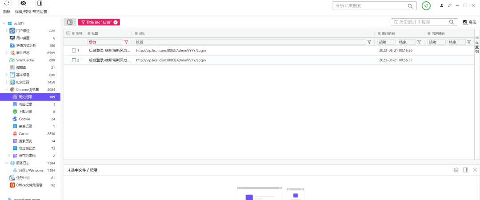This screenshot has width=480, height=200.
Task: Click the green circular navigation icon
Action: tap(426, 6)
